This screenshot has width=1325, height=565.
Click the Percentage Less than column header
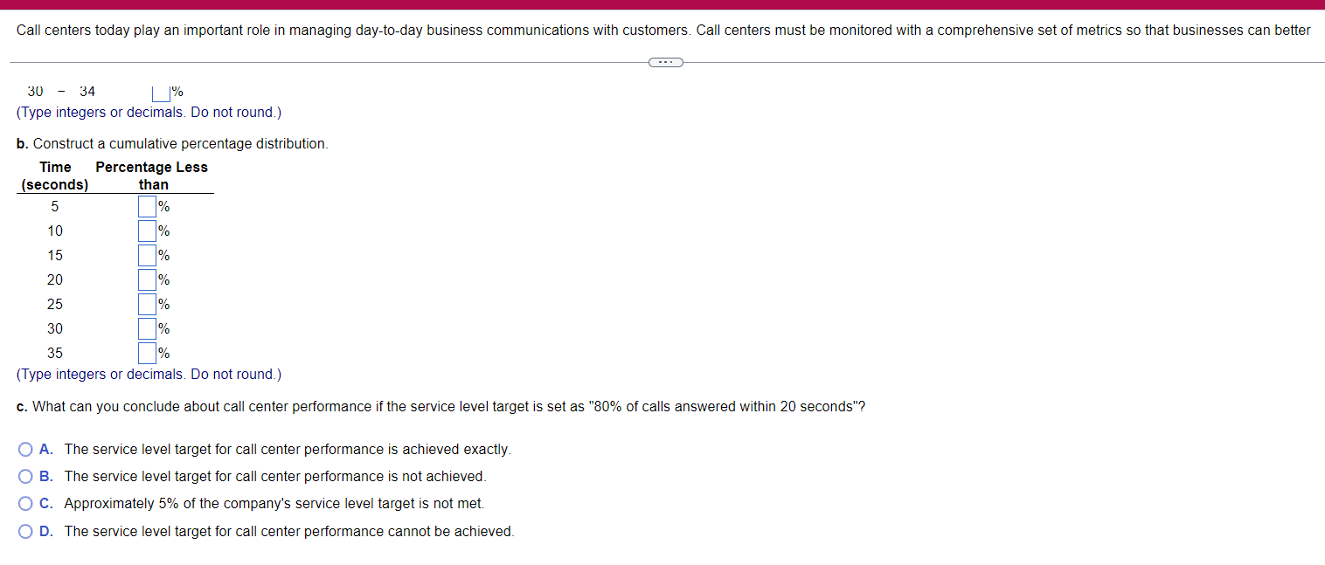(151, 175)
